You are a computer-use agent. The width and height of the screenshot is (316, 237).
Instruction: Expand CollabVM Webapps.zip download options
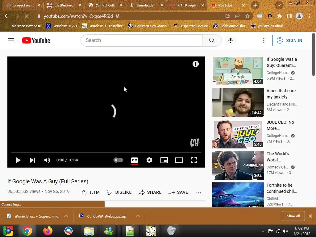tap(138, 216)
